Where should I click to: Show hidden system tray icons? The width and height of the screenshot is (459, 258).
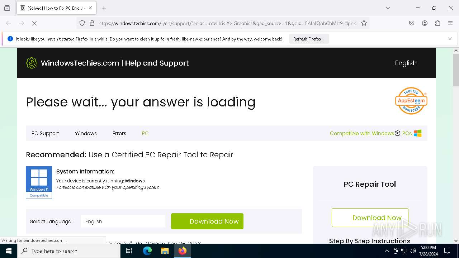point(387,251)
